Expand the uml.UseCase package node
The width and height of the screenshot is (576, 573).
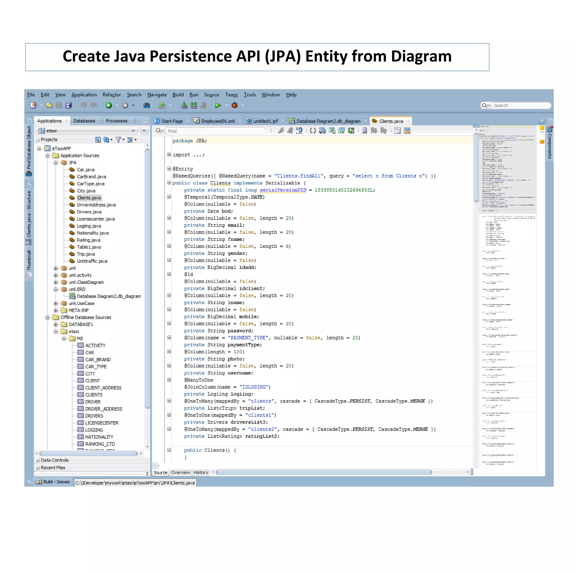coord(55,303)
